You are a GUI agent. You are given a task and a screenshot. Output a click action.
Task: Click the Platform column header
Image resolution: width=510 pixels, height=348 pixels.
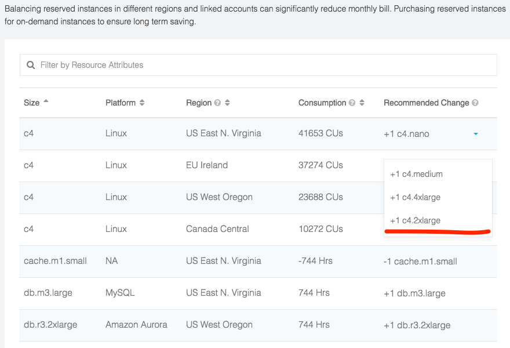(121, 103)
